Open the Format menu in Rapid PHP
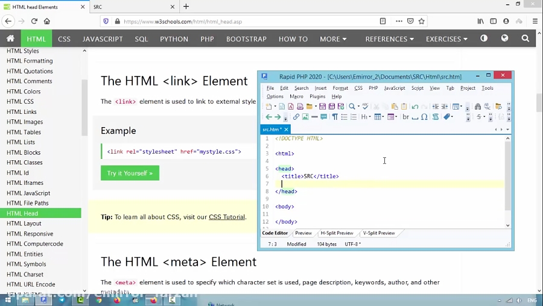The height and width of the screenshot is (306, 543). pos(340,88)
